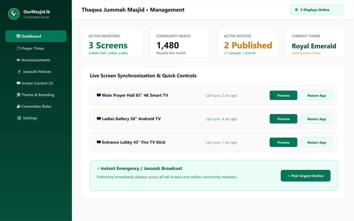Click the Dashboard icon in the sidebar

(x=19, y=36)
